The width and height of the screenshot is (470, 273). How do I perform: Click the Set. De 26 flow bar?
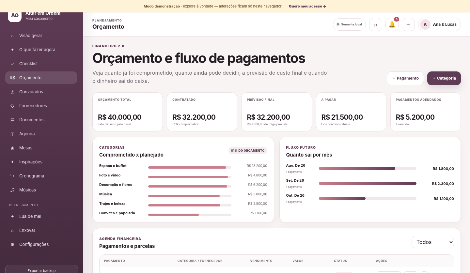click(368, 184)
